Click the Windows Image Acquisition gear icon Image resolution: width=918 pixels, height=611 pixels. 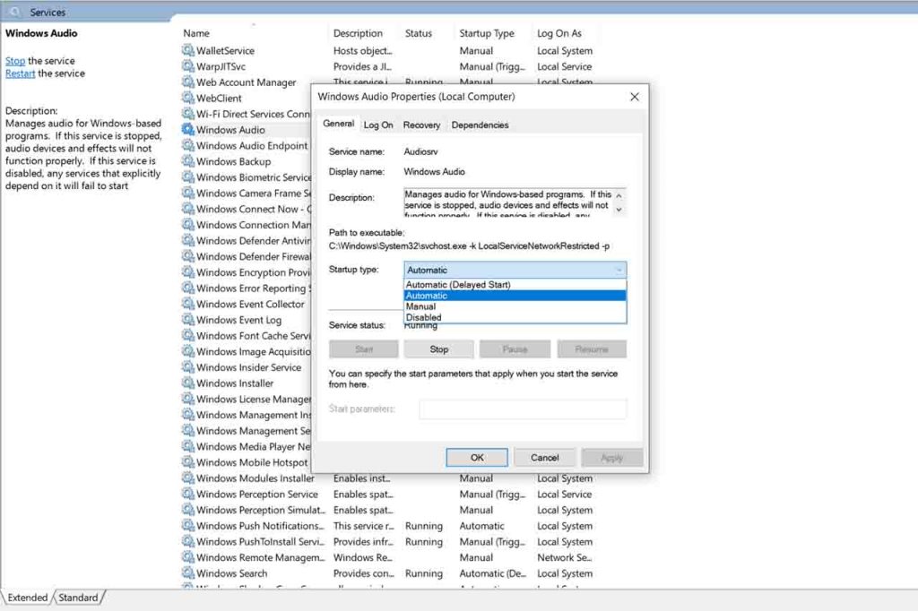point(188,351)
